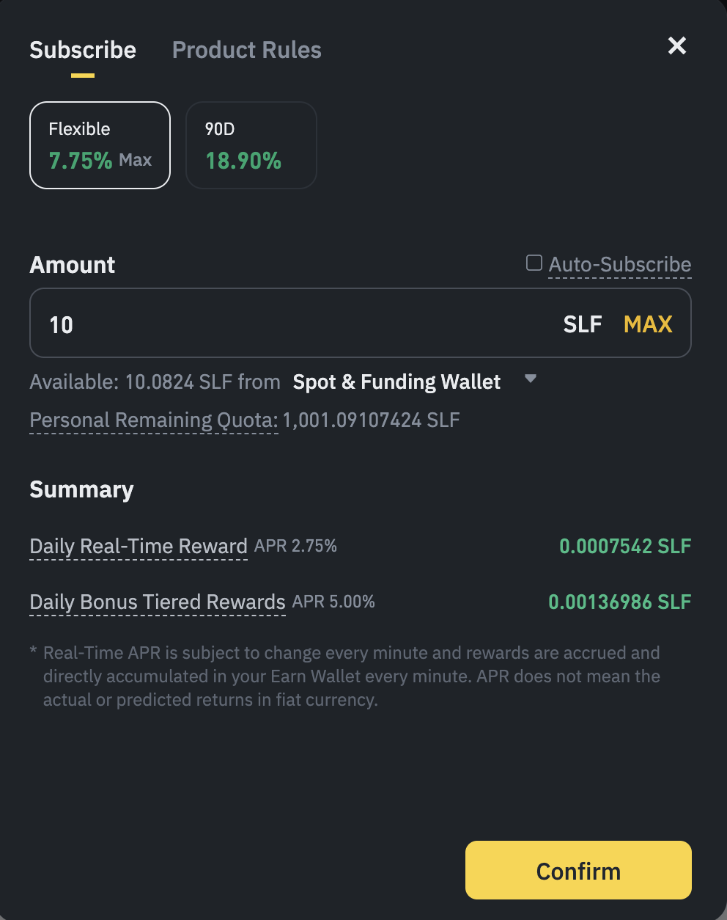Viewport: 727px width, 920px height.
Task: Close the subscription dialog with the X
Action: (x=677, y=46)
